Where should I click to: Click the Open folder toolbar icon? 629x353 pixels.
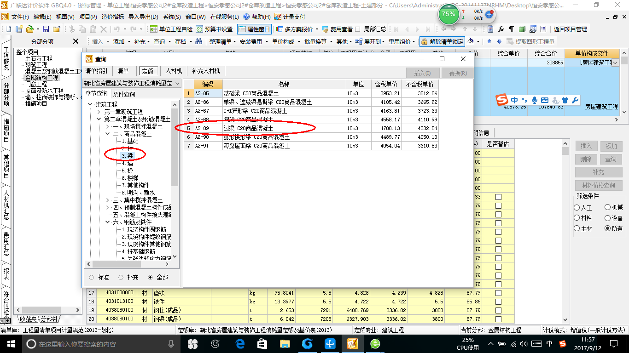click(29, 29)
